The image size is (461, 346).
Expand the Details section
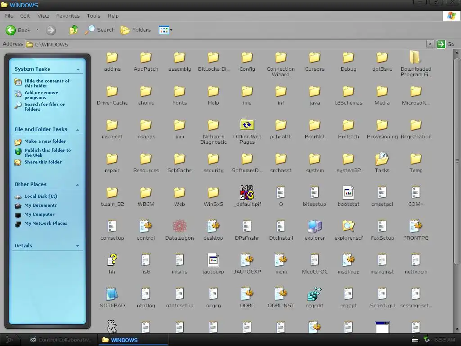tap(78, 246)
